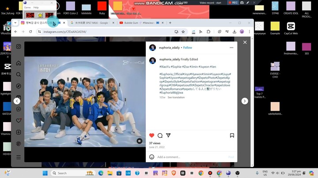This screenshot has height=178, width=318.
Task: Open Explore compass icon in sidebar
Action: coord(19,86)
